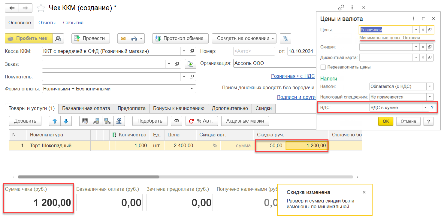
Task: Click the get link chain icon
Action: coord(341,8)
